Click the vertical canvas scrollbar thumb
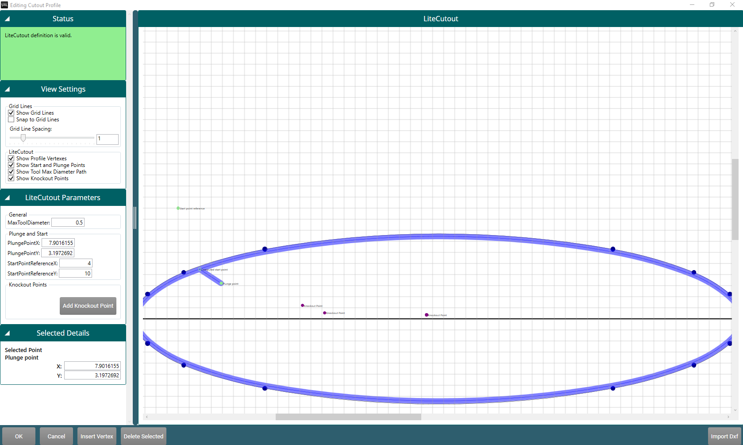 tap(735, 199)
